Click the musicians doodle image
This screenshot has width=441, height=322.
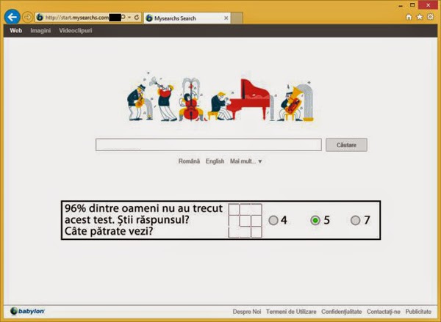click(x=220, y=97)
